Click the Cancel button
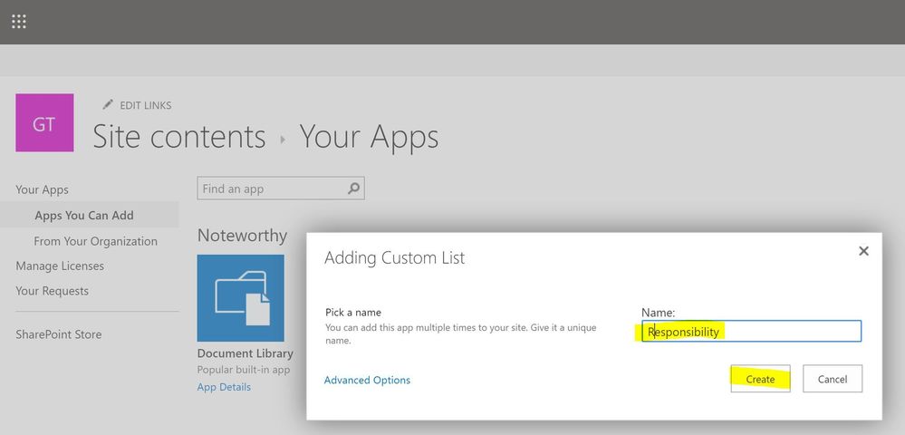 click(x=833, y=379)
